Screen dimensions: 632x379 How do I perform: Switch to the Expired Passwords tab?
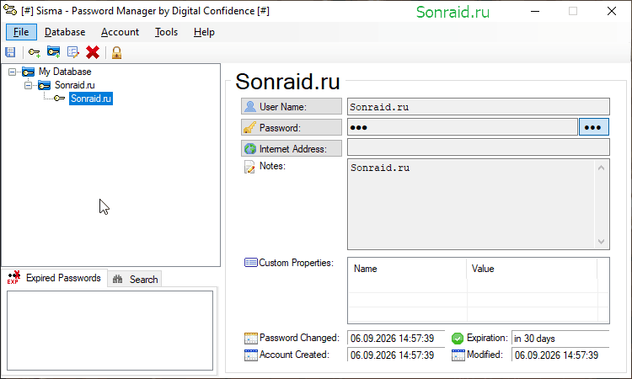coord(55,277)
